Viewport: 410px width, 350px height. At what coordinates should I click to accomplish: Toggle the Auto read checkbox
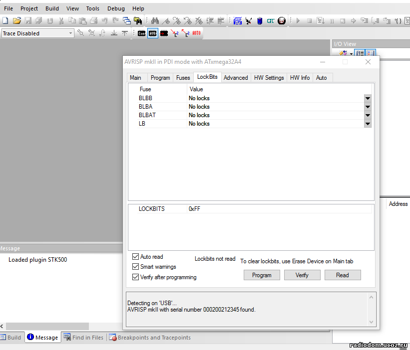pyautogui.click(x=135, y=257)
